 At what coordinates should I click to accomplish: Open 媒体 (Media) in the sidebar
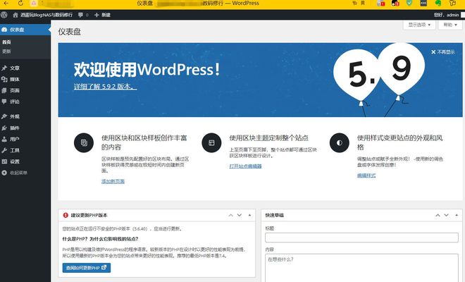pos(14,79)
